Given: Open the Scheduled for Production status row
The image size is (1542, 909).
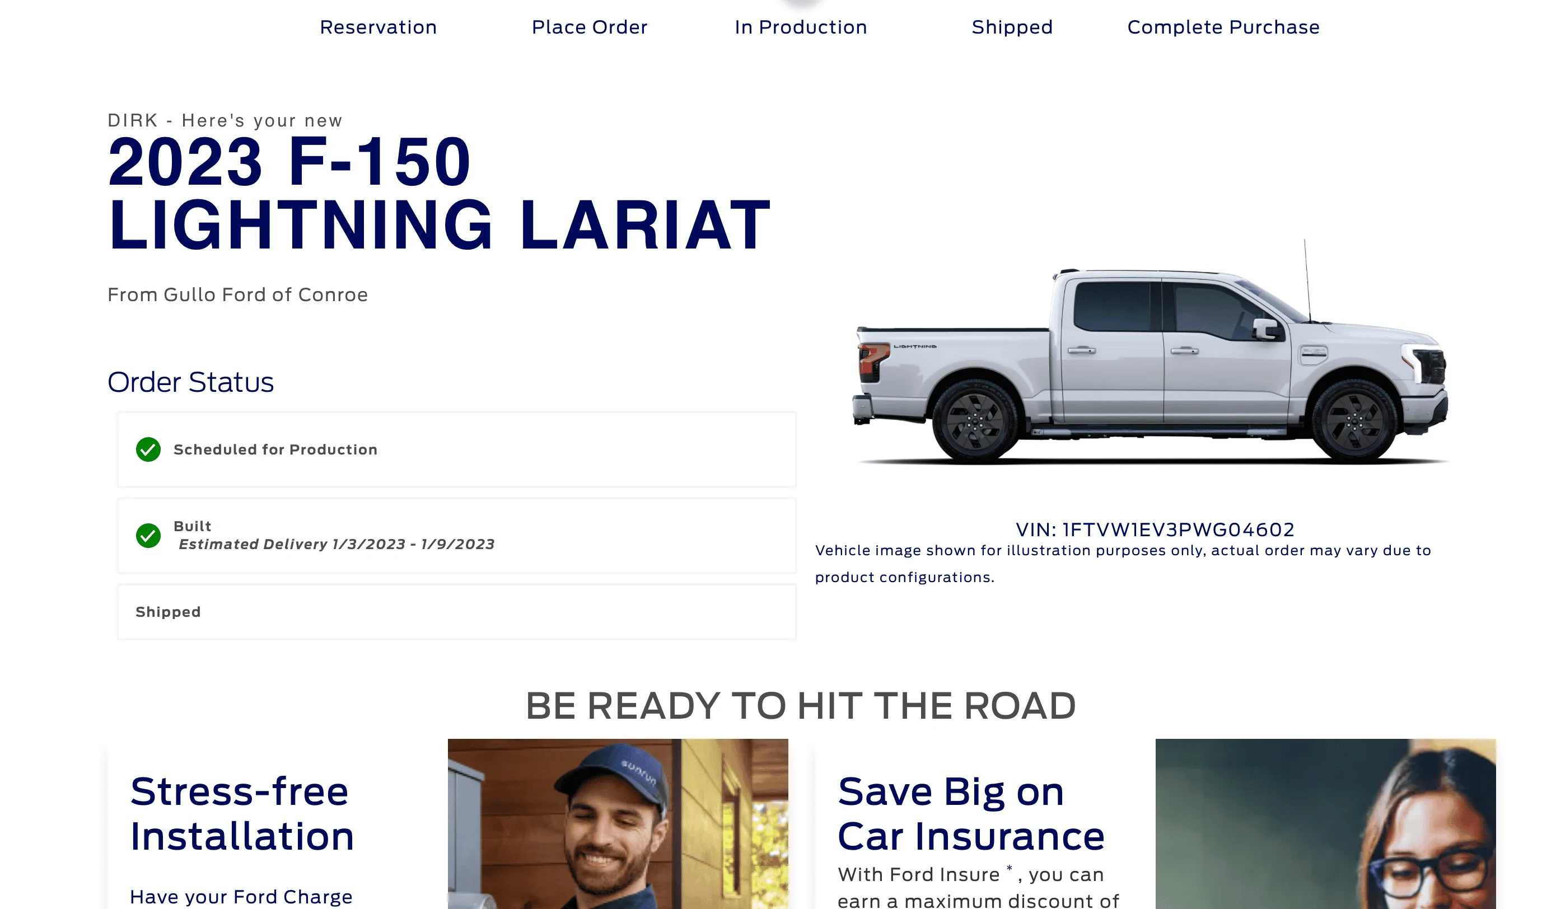Looking at the screenshot, I should 456,449.
